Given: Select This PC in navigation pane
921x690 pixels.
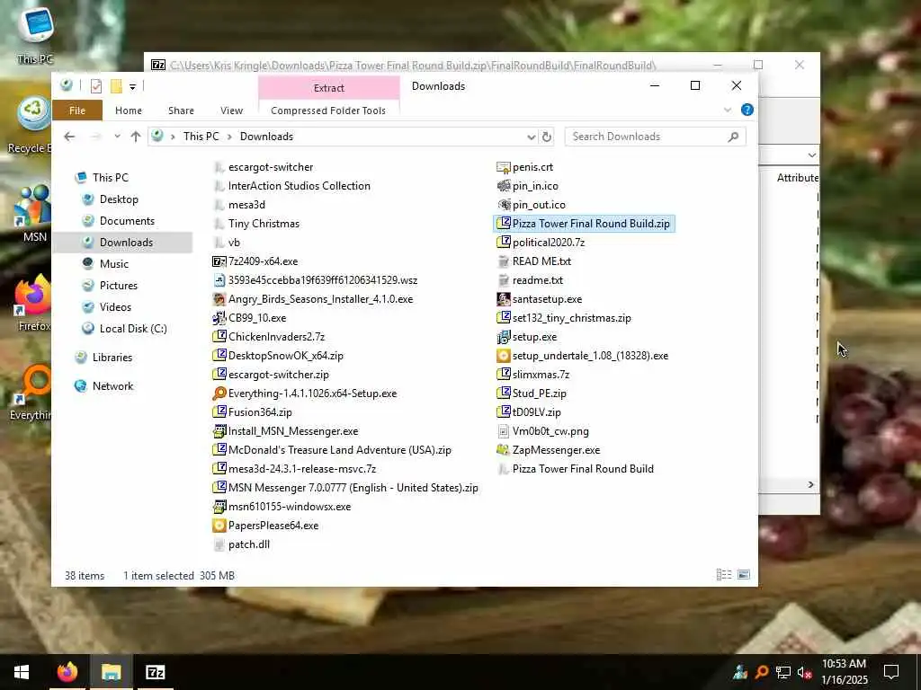Looking at the screenshot, I should tap(111, 178).
